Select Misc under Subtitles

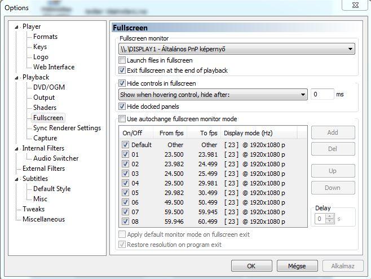[40, 199]
